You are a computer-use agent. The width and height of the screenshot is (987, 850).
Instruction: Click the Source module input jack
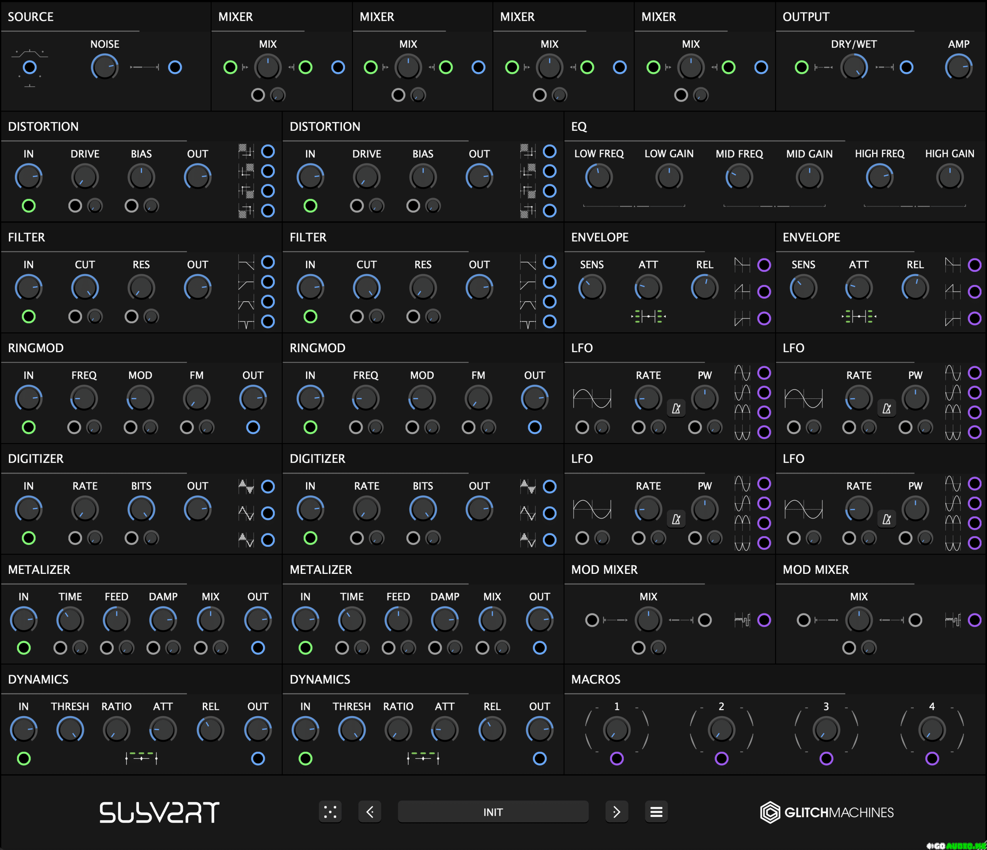coord(30,67)
